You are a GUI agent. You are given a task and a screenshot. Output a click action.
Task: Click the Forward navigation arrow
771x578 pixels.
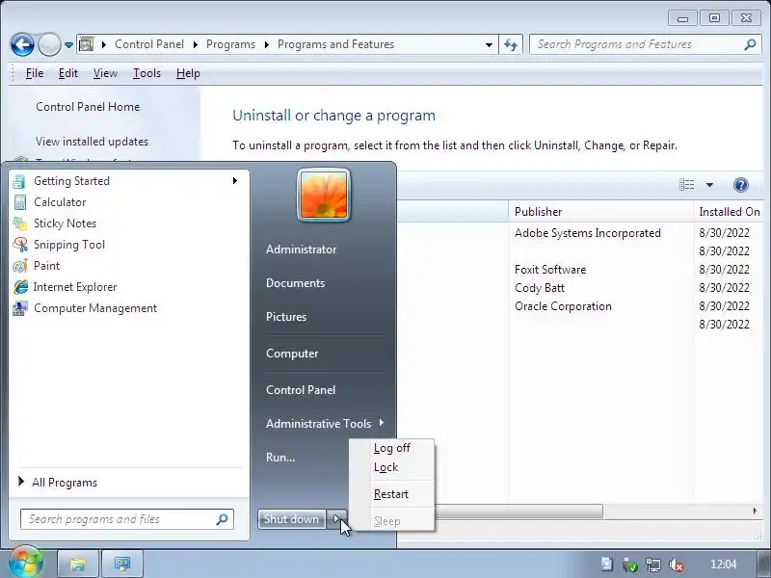pos(49,44)
